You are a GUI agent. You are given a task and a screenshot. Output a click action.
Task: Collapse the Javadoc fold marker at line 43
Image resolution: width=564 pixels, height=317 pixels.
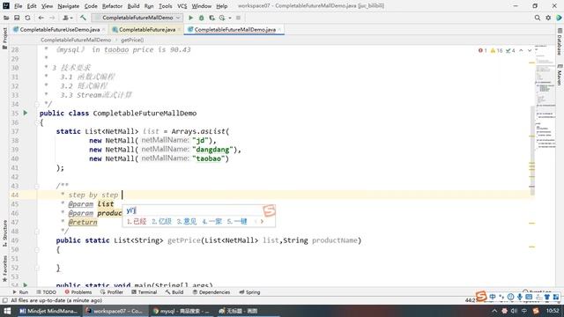[37, 186]
